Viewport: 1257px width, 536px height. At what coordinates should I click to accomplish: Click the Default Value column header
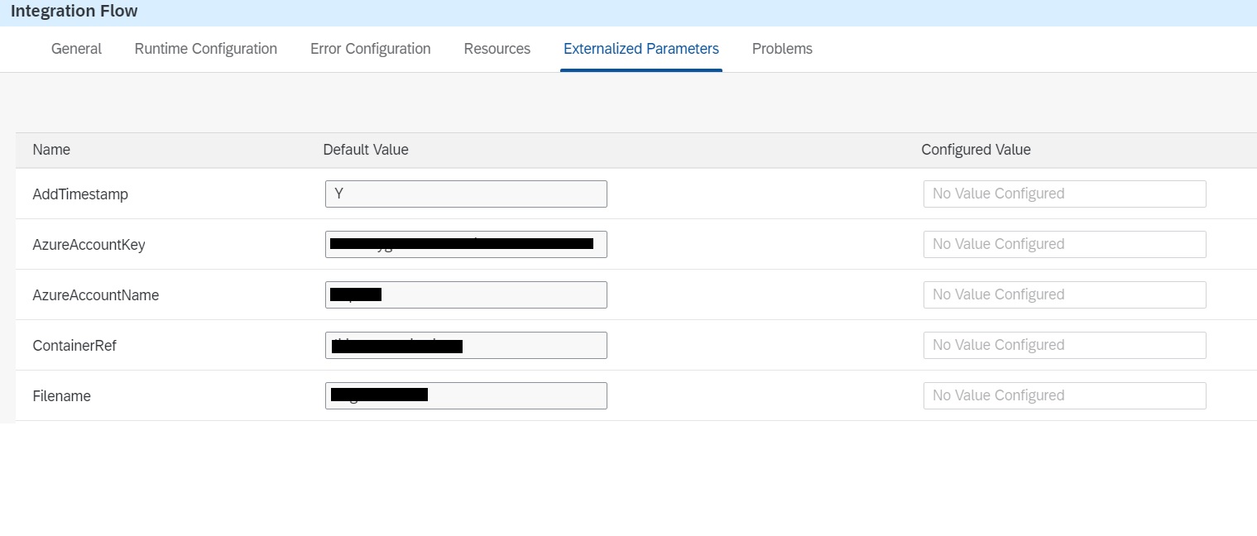[365, 150]
